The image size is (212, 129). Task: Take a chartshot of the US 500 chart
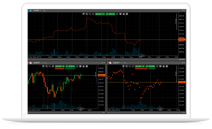pyautogui.click(x=127, y=14)
